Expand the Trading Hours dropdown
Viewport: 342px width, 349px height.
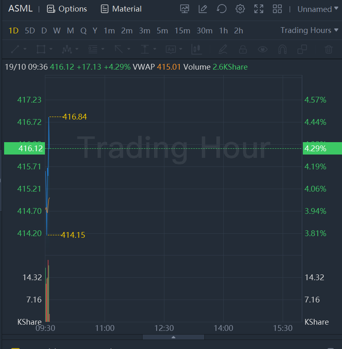tap(309, 30)
